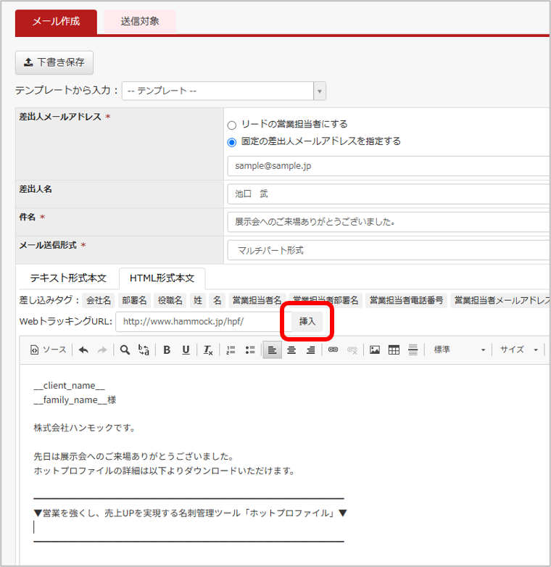Insert the 姓 merge tag

tap(198, 300)
